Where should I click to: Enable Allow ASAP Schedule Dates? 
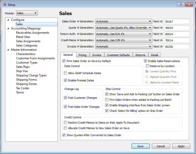[x=66, y=73]
